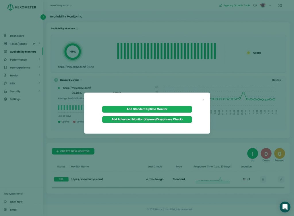
Task: Expand the Health chevron
Action: pos(39,75)
